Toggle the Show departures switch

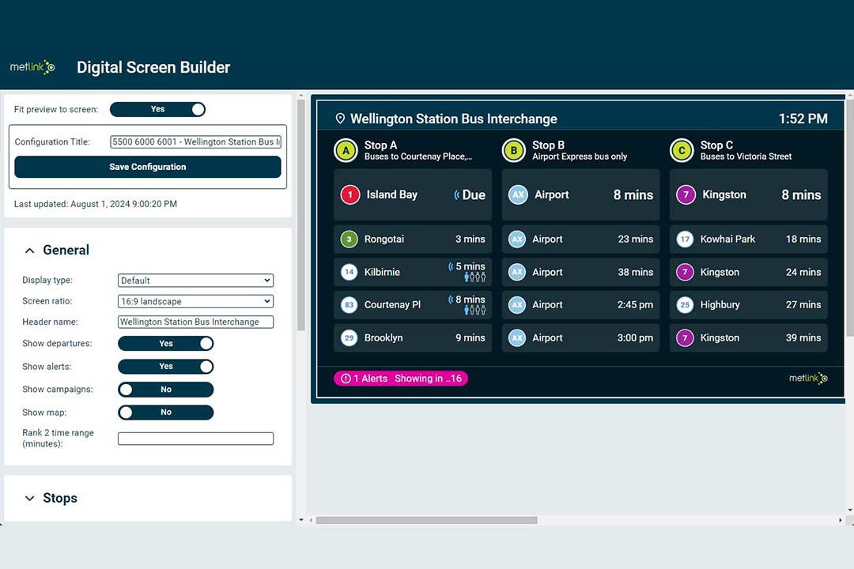(165, 344)
